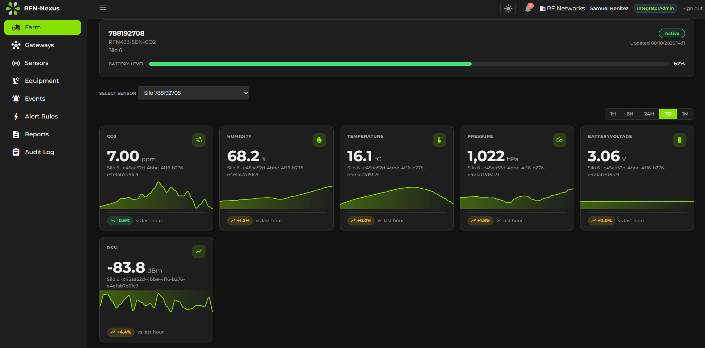The height and width of the screenshot is (348, 705).
Task: Expand the Select Sensor dropdown
Action: tap(194, 93)
